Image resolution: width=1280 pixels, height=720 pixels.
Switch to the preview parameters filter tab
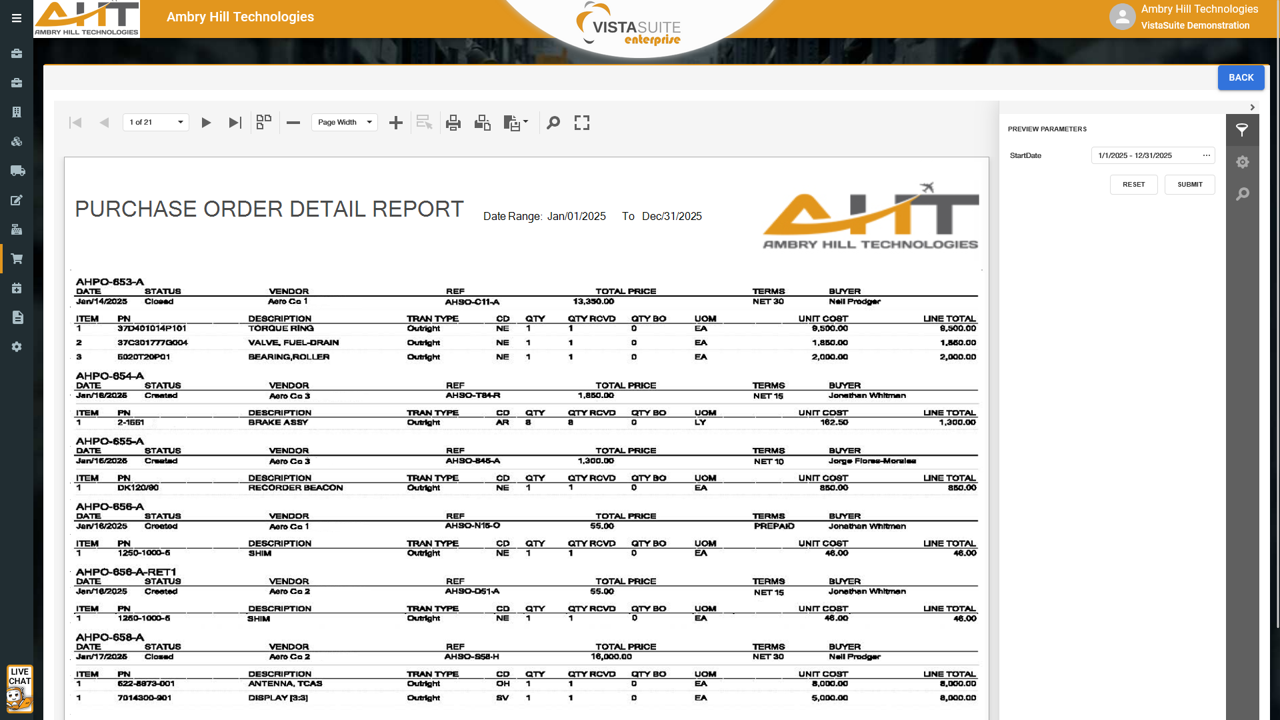coord(1242,130)
